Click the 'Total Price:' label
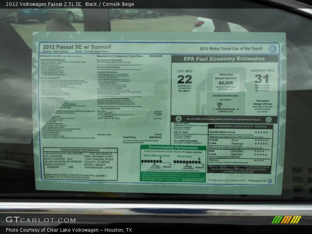312x234 pixels. pos(129,137)
